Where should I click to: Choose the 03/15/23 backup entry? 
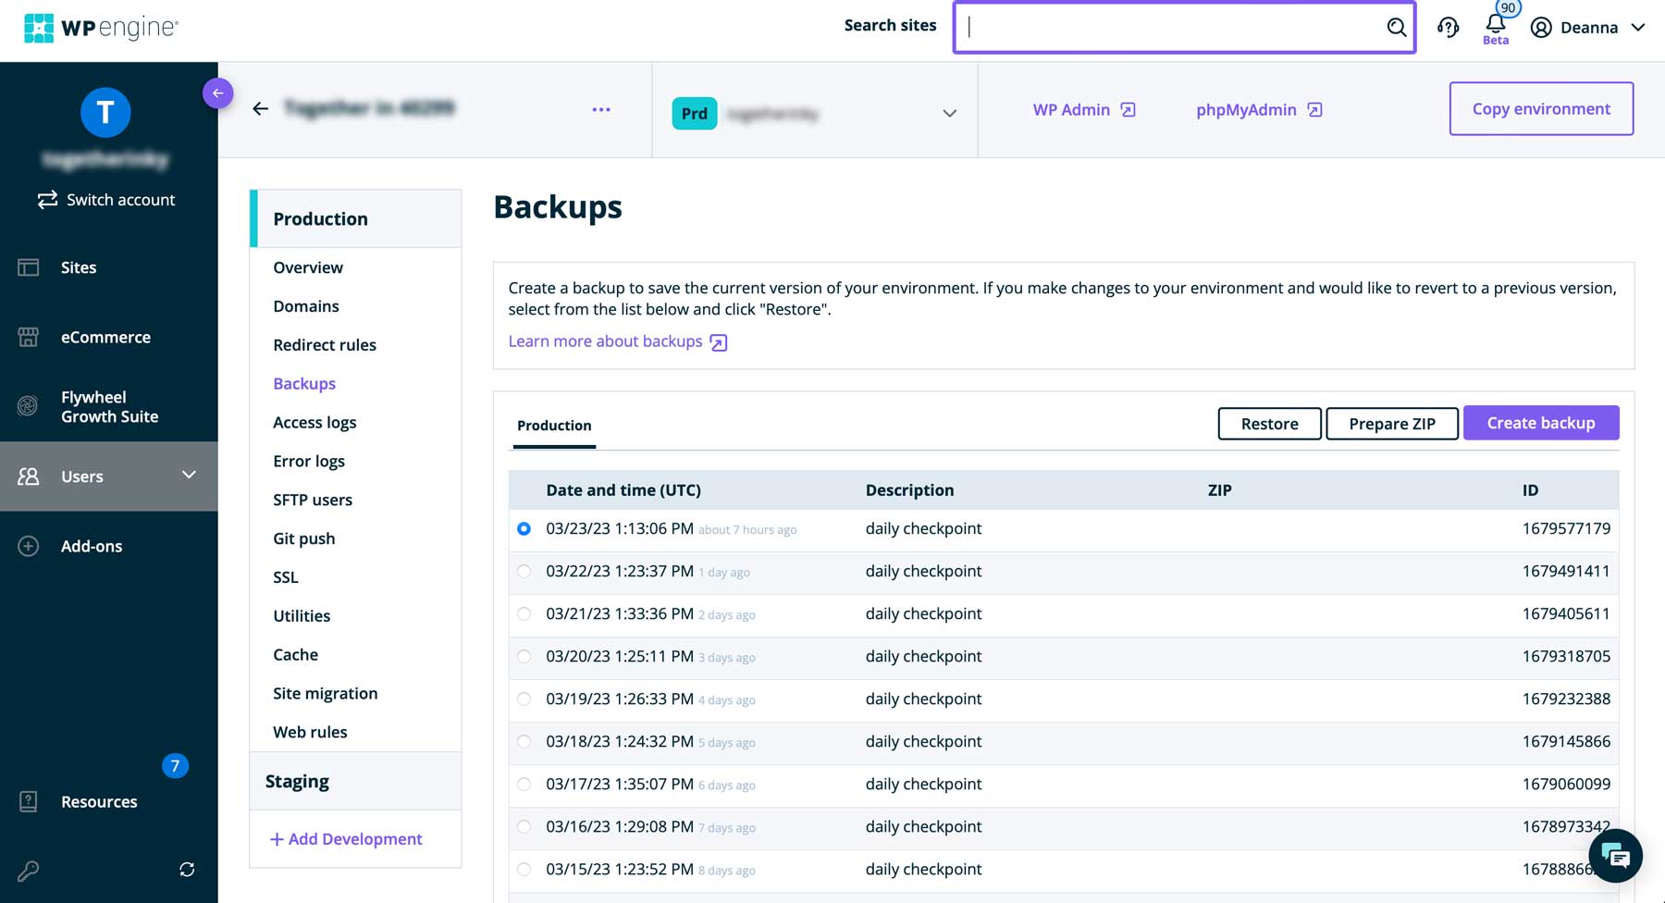[524, 870]
